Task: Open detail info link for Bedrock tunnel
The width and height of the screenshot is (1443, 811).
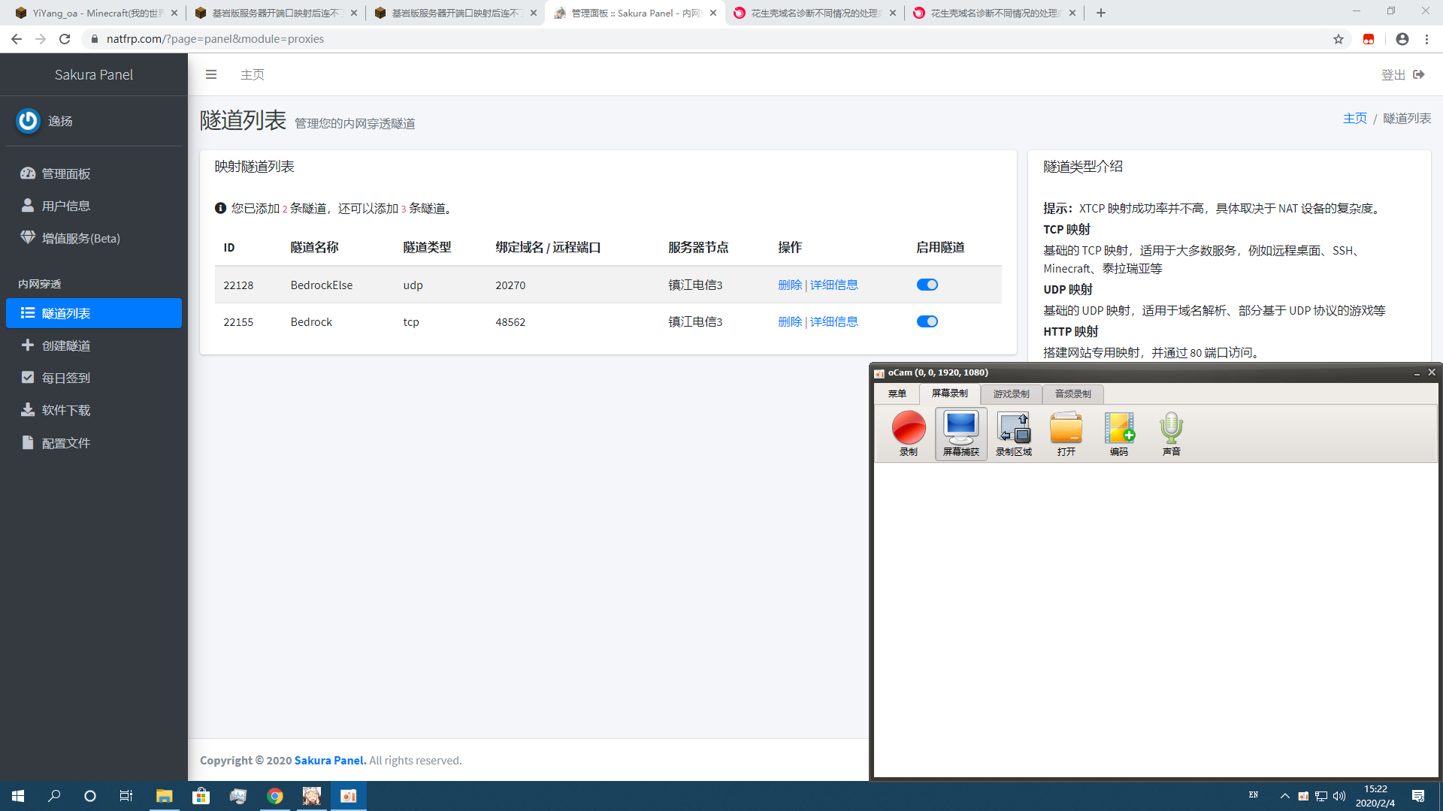Action: tap(833, 321)
